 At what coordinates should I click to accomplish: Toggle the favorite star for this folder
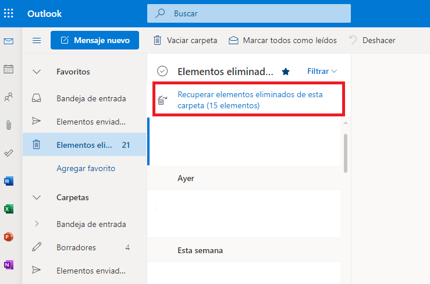point(286,72)
